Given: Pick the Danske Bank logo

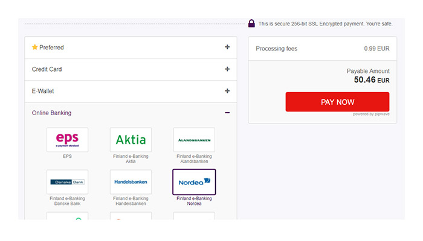Looking at the screenshot, I should tap(67, 182).
